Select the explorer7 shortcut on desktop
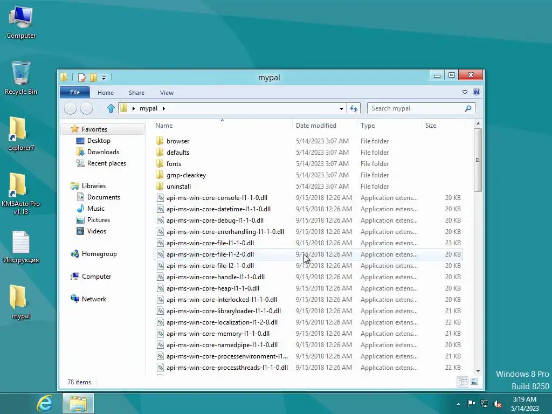Screen dimensions: 552x414 21,134
